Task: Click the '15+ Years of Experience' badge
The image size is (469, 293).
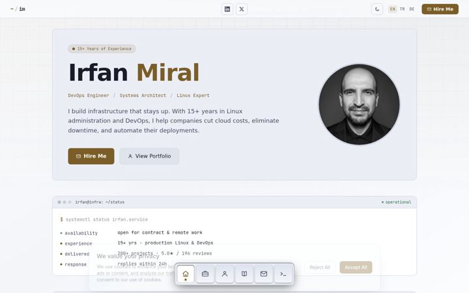Action: (102, 49)
